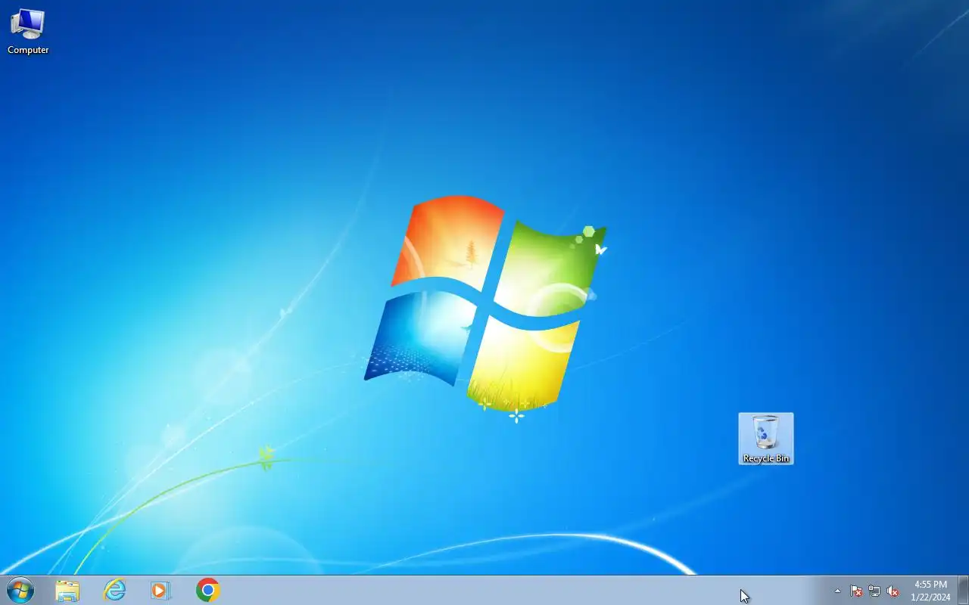Show hidden system tray icons arrow
Viewport: 969px width, 605px height.
click(837, 591)
